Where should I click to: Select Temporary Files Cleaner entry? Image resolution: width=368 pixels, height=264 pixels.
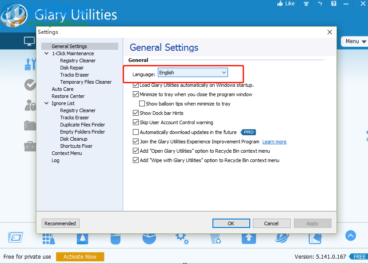point(86,82)
